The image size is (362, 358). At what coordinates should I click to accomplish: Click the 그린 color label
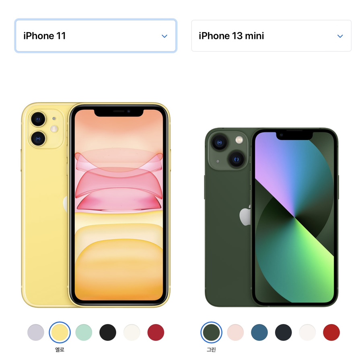tap(211, 350)
